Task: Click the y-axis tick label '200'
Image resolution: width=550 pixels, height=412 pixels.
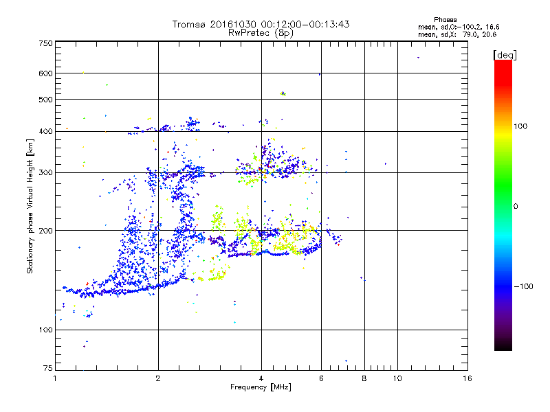Action: click(x=45, y=231)
